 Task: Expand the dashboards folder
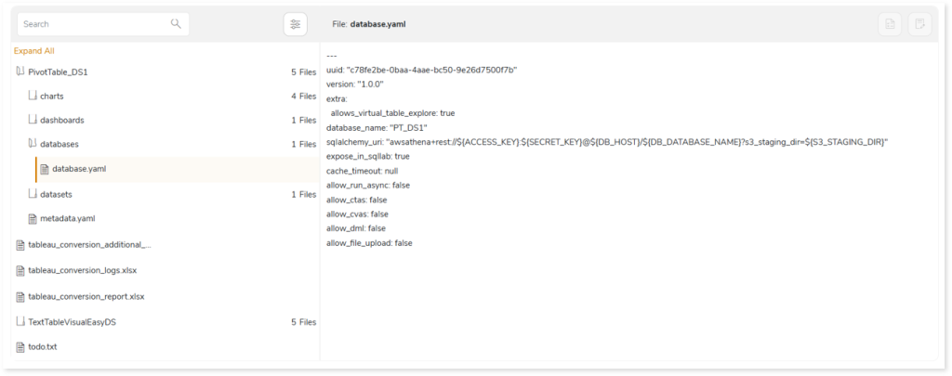[x=33, y=120]
